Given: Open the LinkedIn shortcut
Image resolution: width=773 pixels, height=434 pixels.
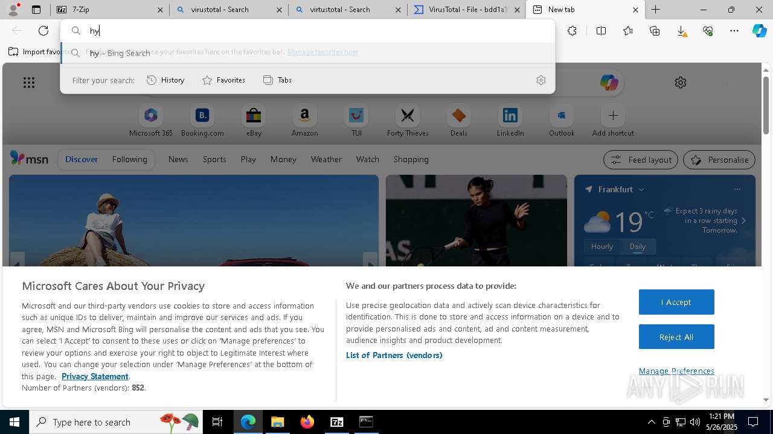Looking at the screenshot, I should tap(510, 121).
